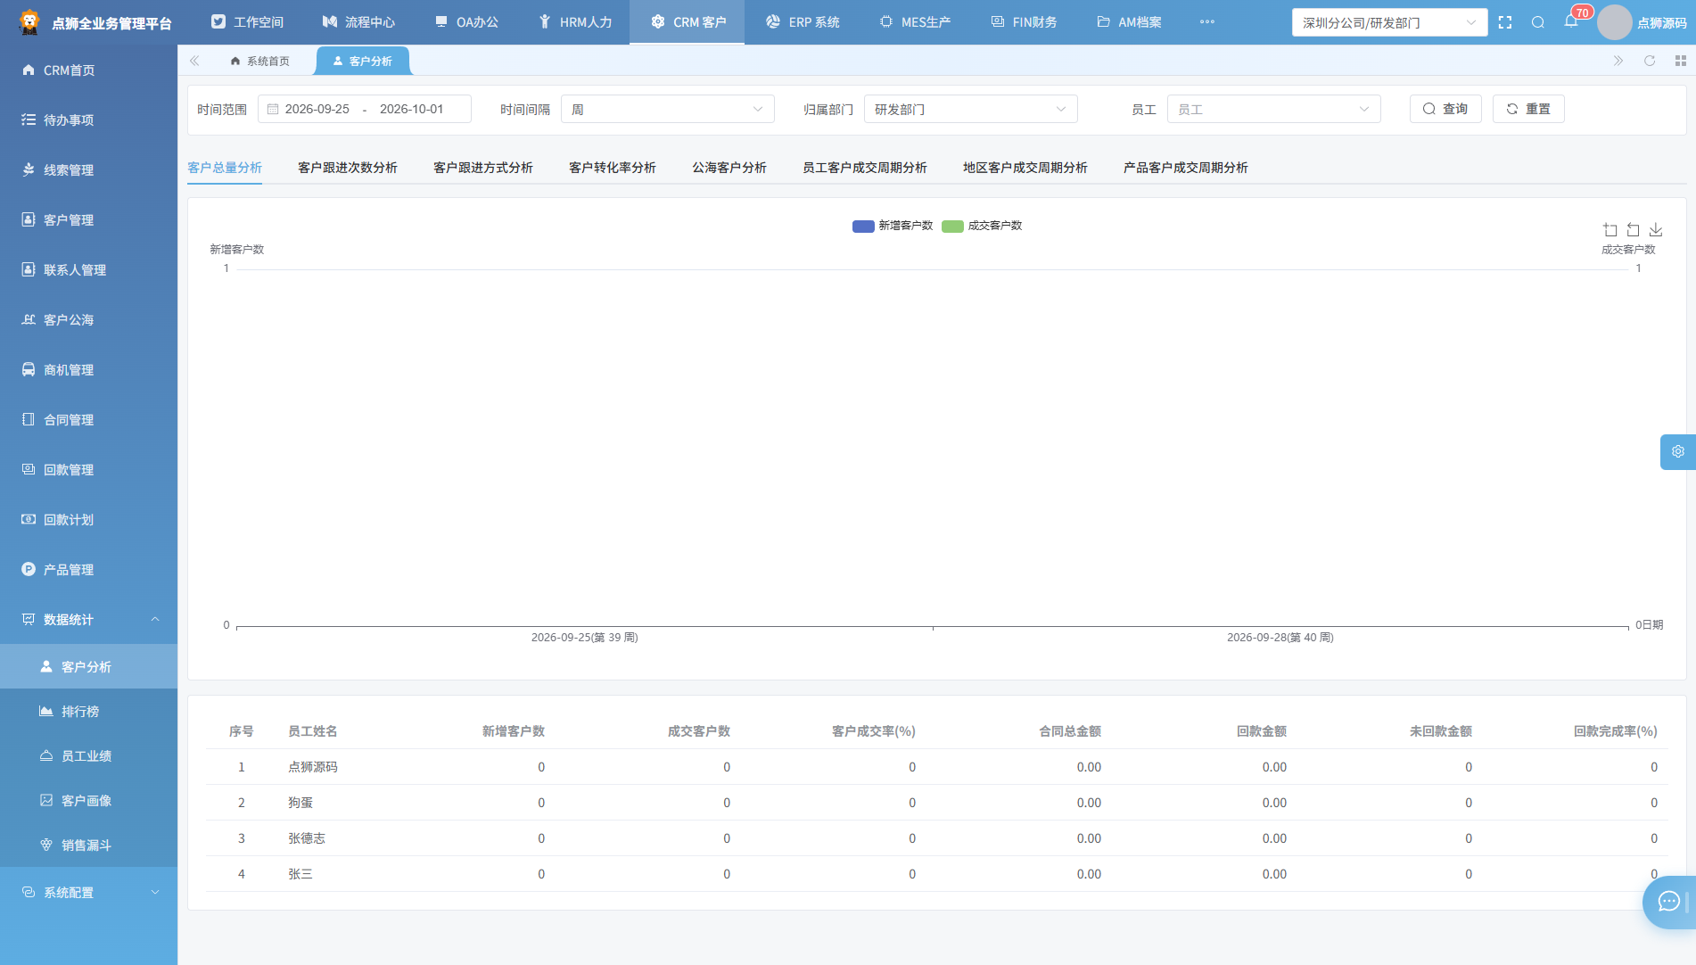
Task: Go to 系统首页 tab
Action: pyautogui.click(x=259, y=61)
